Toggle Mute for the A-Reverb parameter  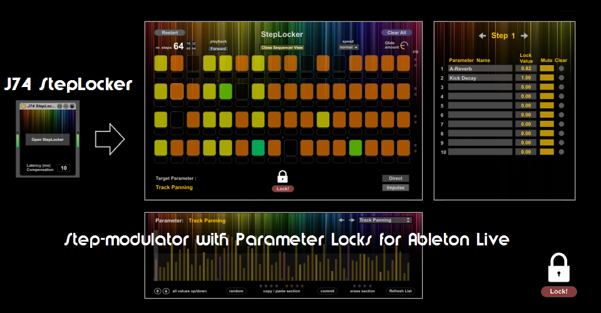click(547, 69)
